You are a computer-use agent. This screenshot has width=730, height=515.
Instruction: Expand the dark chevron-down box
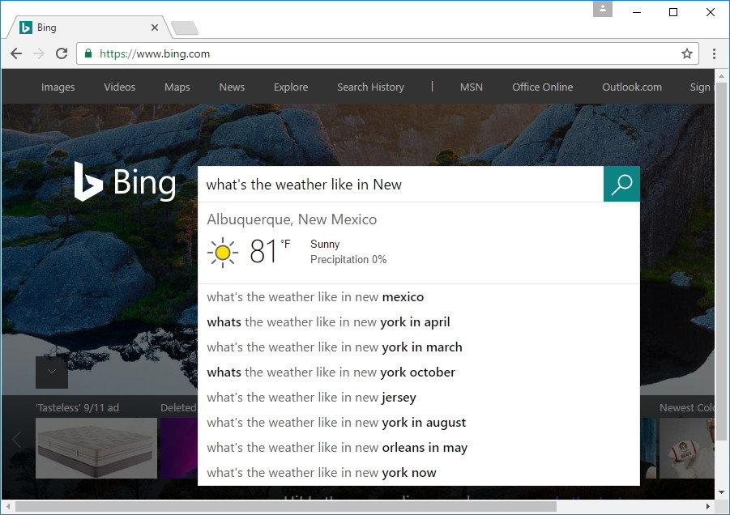[52, 372]
